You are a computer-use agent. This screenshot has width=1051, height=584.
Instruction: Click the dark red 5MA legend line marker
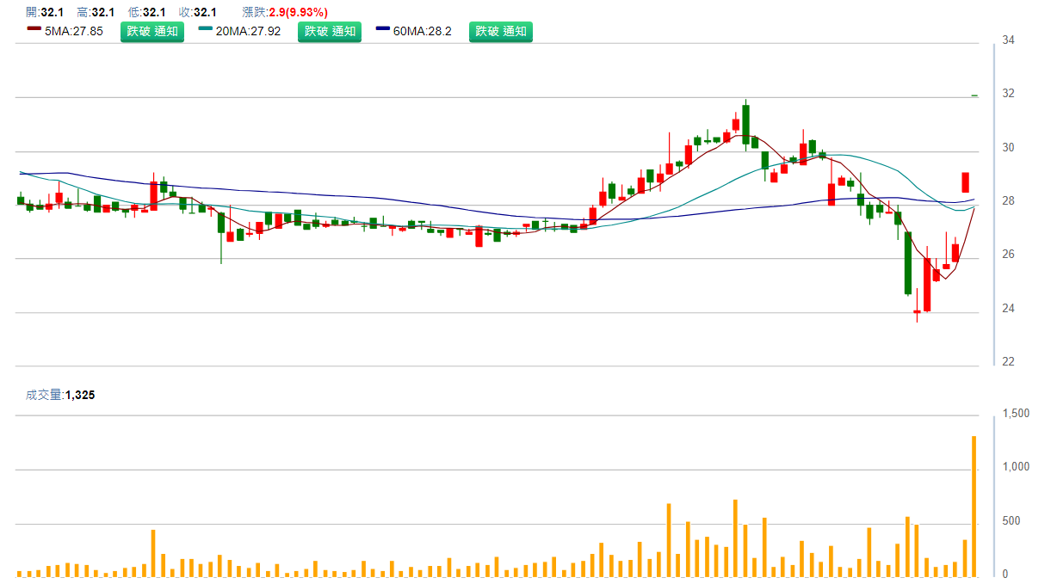[x=34, y=28]
